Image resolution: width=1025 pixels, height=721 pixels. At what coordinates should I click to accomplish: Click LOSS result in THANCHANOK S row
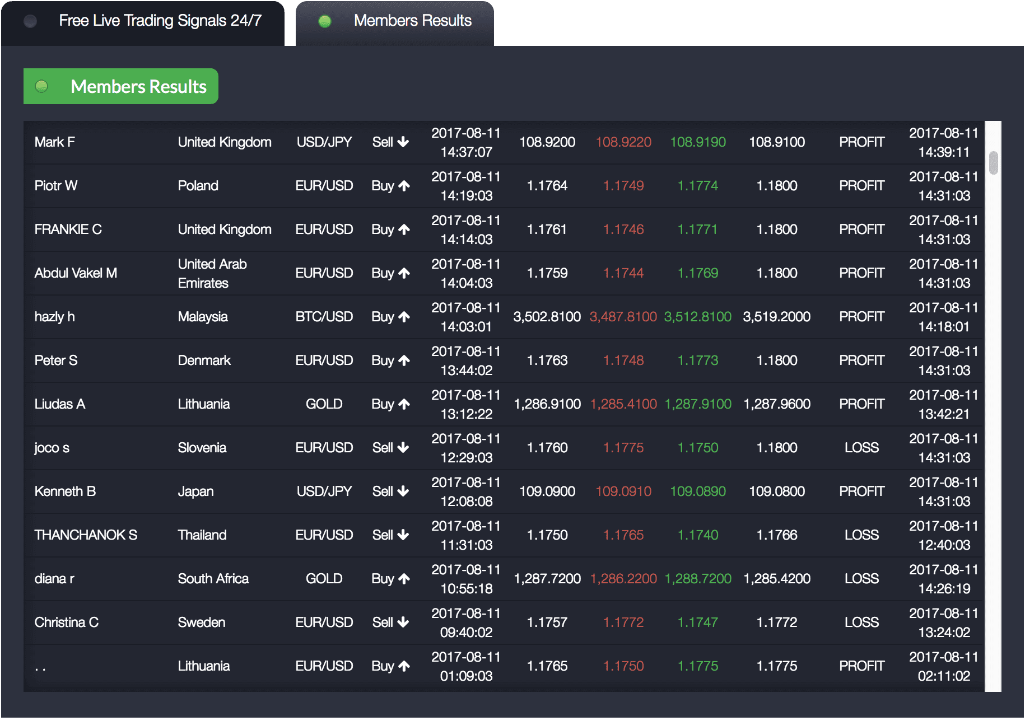862,535
